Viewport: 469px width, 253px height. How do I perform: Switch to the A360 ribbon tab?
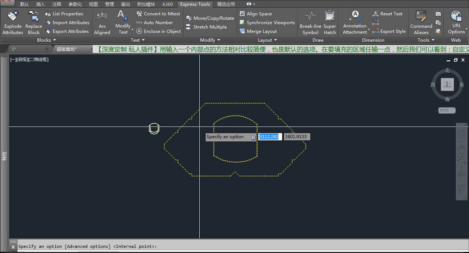(167, 4)
